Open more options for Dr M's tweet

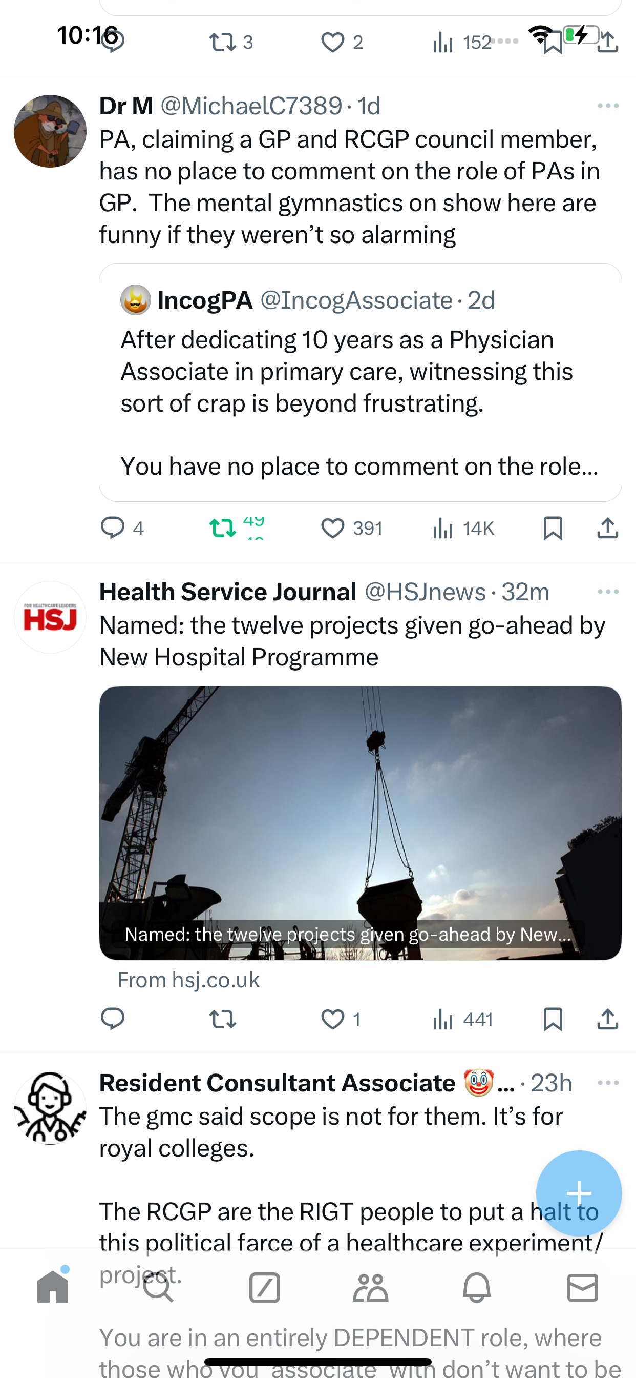[x=608, y=106]
